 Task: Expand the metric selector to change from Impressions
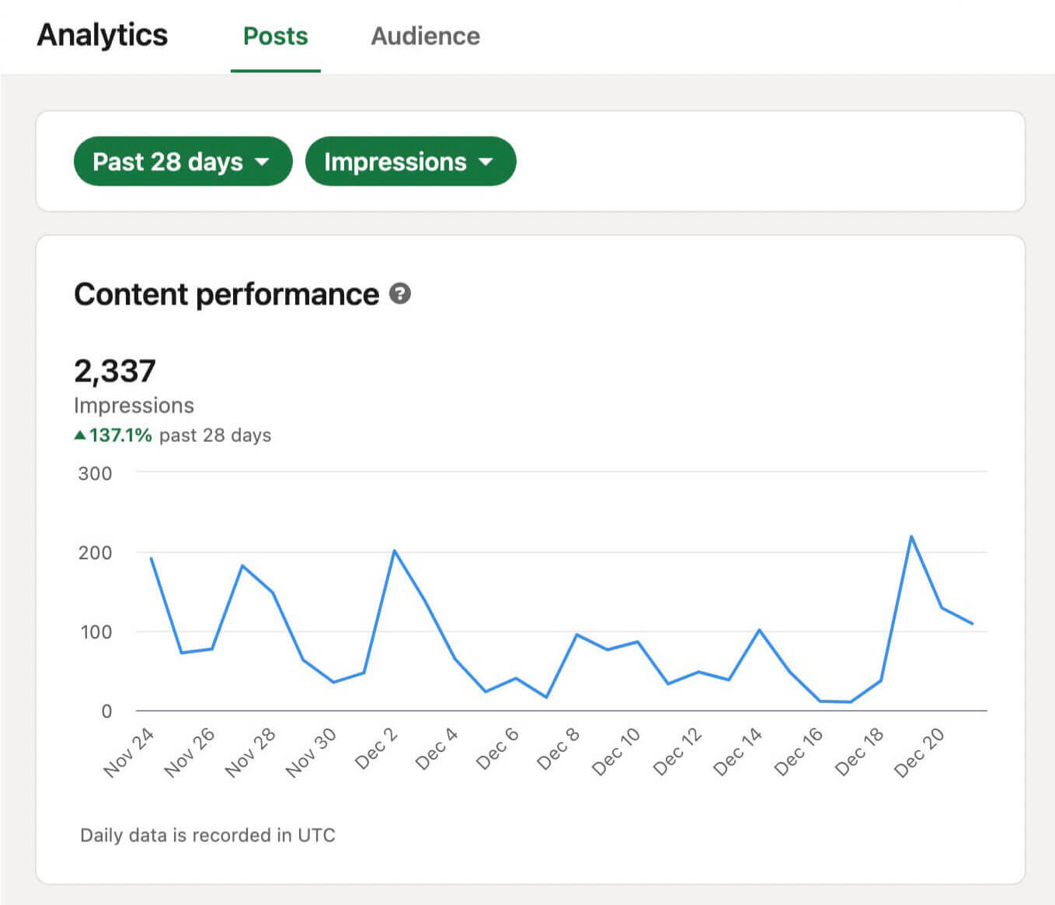click(410, 162)
